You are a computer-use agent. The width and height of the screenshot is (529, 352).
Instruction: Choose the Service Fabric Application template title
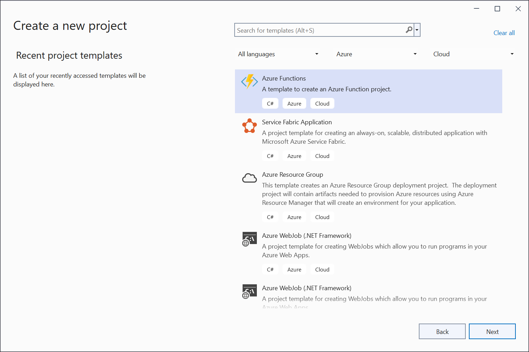tap(297, 122)
